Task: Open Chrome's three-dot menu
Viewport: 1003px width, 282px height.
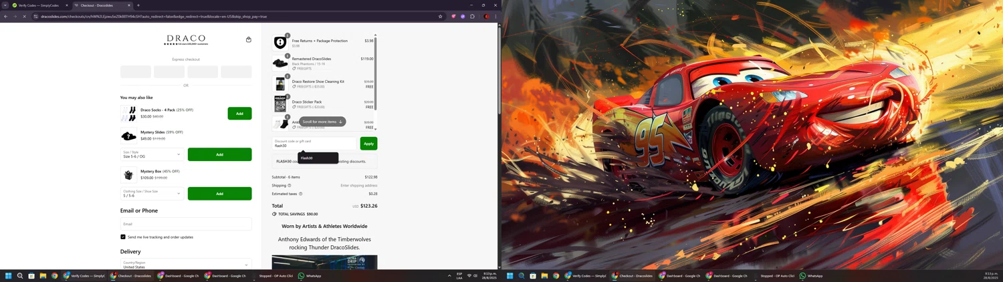Action: point(495,16)
